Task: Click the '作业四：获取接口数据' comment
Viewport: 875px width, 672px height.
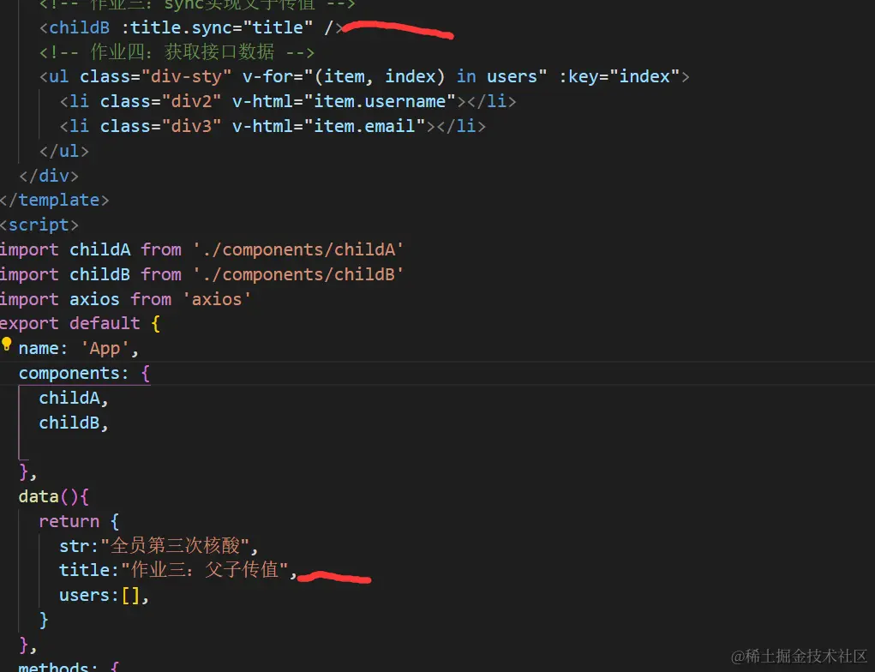Action: [177, 52]
